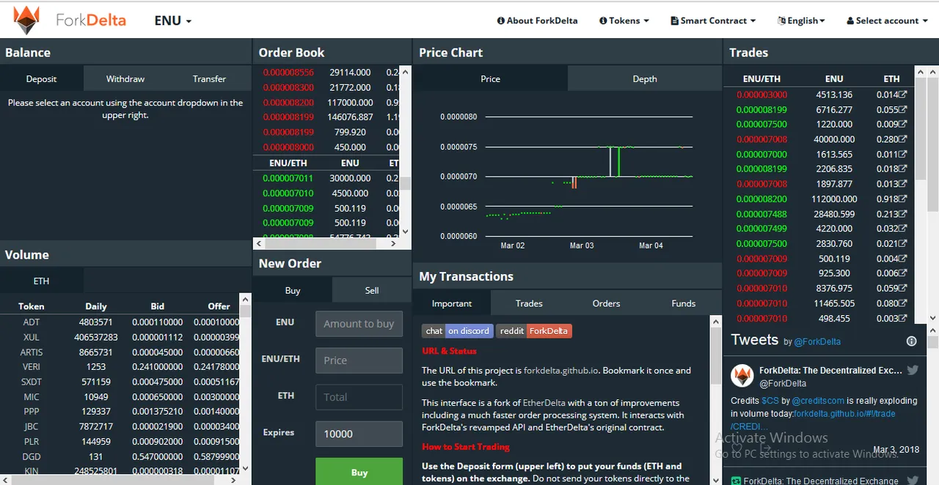
Task: Open transaction link icon for 28480.599 trade
Action: tap(903, 214)
